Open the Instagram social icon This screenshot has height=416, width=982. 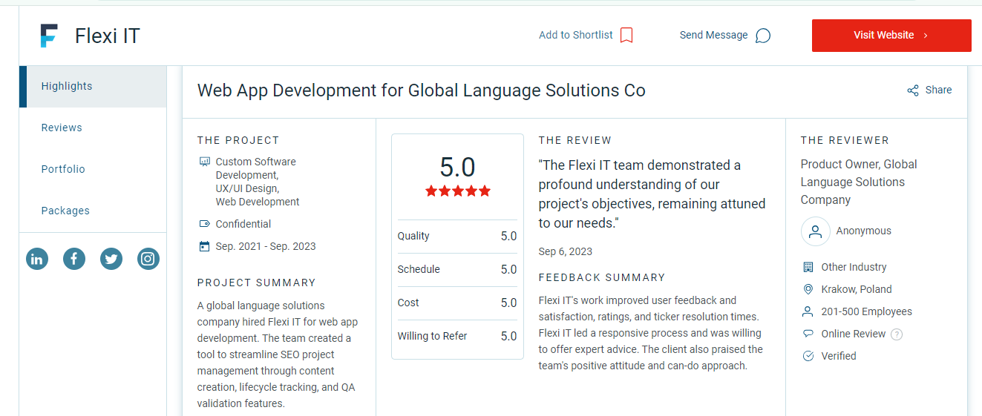pyautogui.click(x=148, y=259)
